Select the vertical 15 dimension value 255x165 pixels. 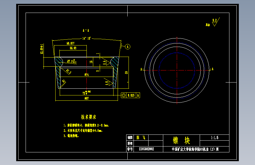pyautogui.click(x=91, y=62)
